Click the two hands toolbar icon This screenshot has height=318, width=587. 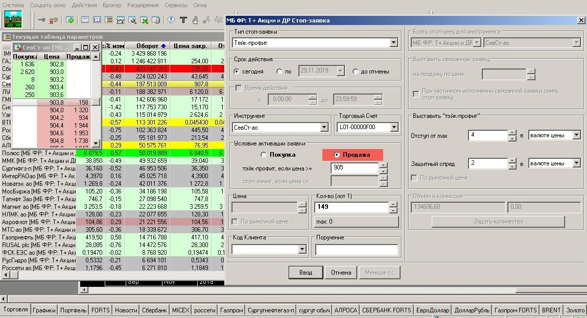[219, 20]
